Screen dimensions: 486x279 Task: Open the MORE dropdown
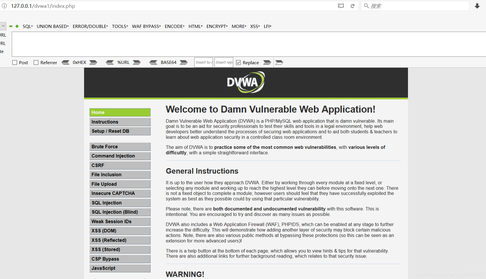(239, 26)
